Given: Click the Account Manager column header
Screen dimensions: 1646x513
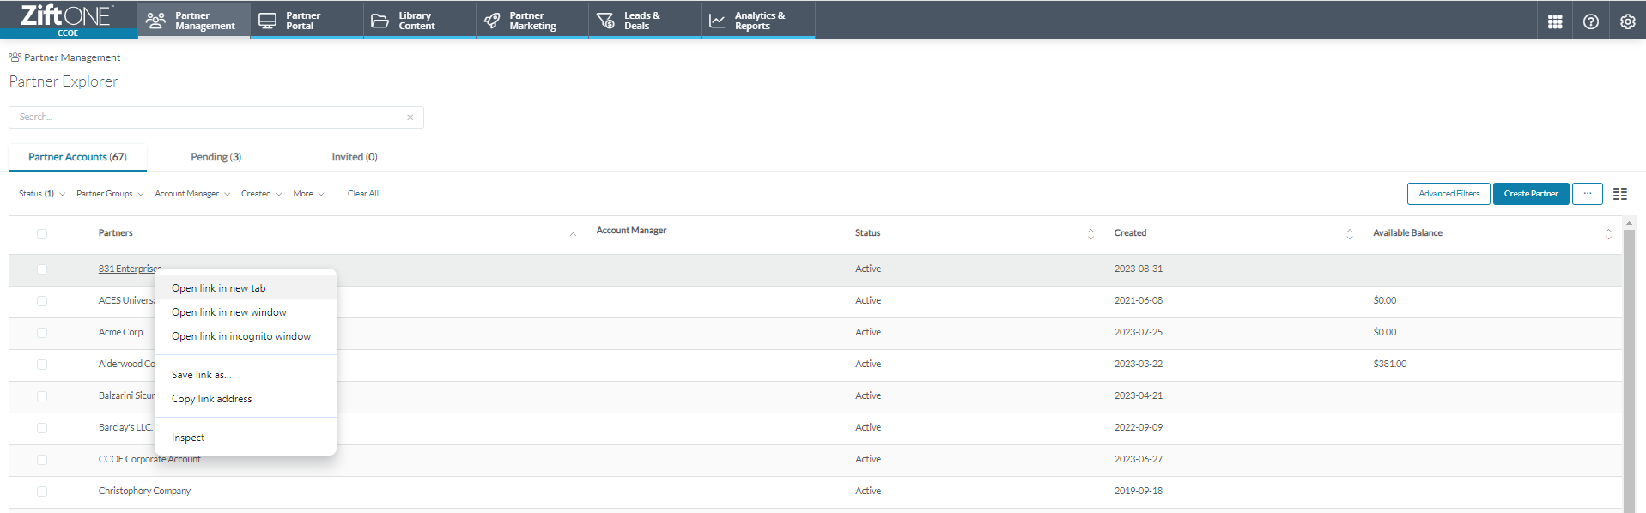Looking at the screenshot, I should [631, 231].
